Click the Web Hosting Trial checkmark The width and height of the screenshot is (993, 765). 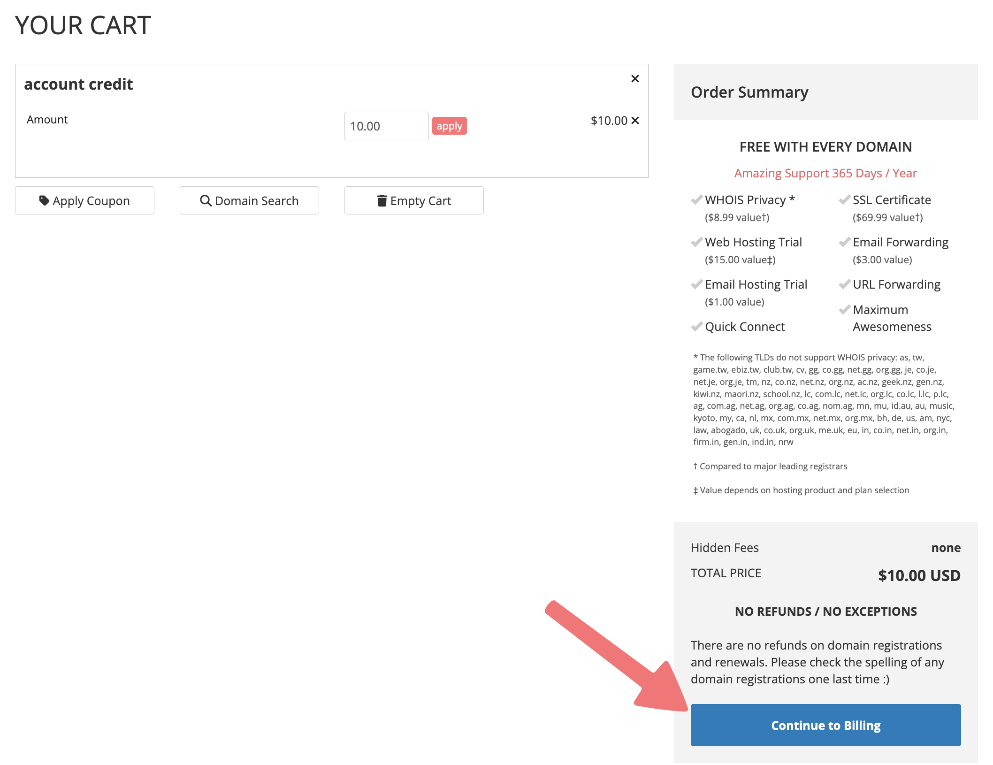pos(697,242)
